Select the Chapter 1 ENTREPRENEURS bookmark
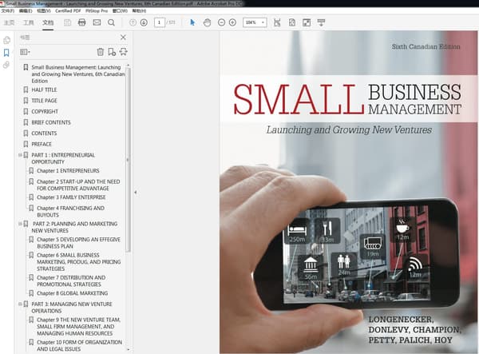This screenshot has width=479, height=354. [68, 170]
